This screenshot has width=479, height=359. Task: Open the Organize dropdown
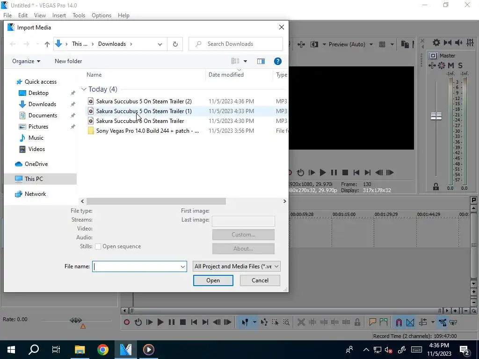[26, 61]
